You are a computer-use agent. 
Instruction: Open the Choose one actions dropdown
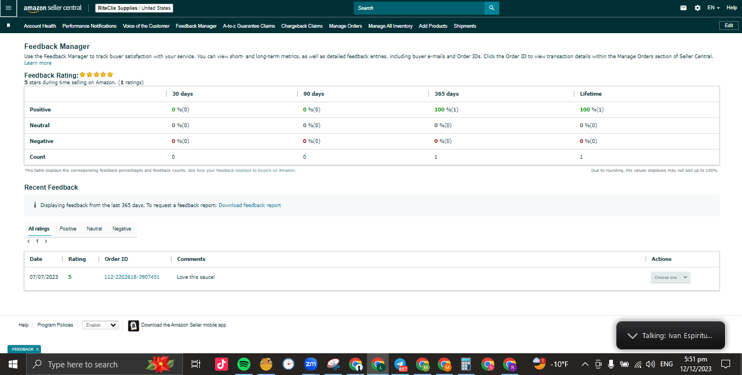pyautogui.click(x=670, y=277)
